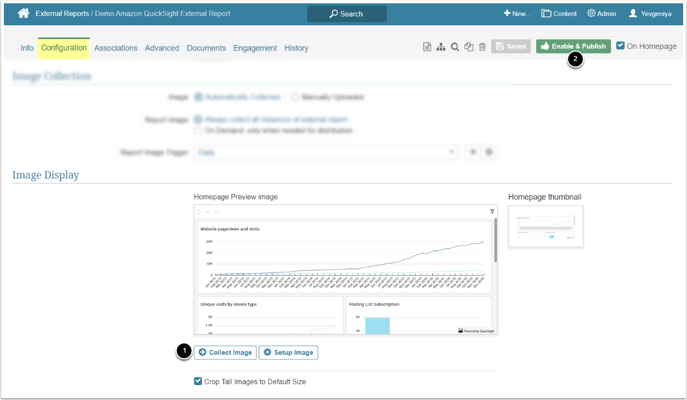687x400 pixels.
Task: Click the Collect Image button
Action: pyautogui.click(x=225, y=352)
